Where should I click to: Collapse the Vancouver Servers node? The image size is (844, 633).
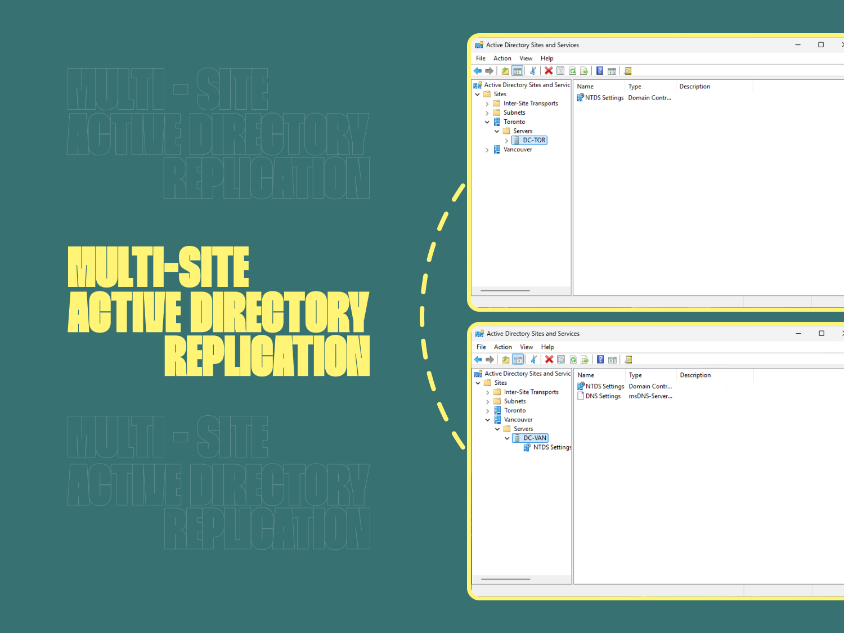tap(497, 428)
